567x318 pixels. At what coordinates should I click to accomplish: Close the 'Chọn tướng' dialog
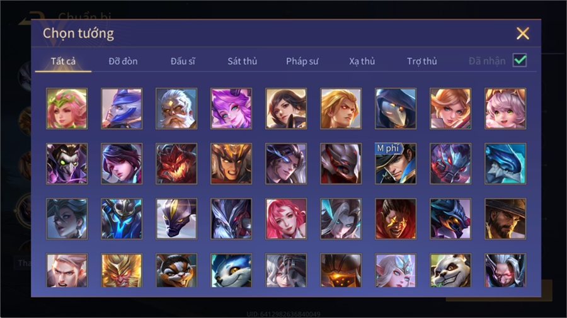point(522,33)
